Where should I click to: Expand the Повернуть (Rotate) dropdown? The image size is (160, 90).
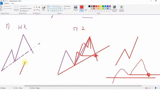pyautogui.click(x=24, y=11)
